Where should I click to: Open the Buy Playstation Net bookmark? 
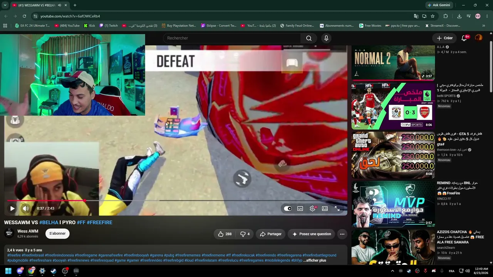tap(179, 26)
